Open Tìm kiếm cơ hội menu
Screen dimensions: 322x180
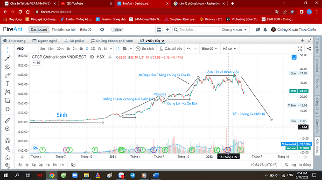point(63,30)
